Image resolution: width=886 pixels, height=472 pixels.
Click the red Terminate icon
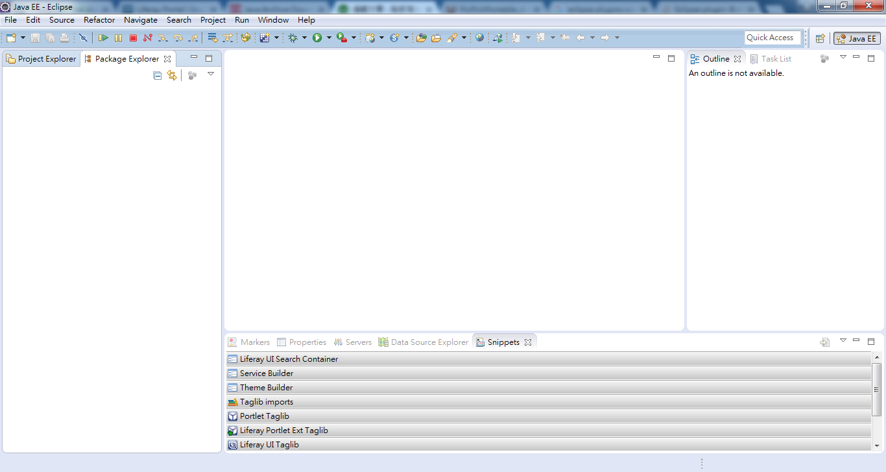(x=133, y=38)
